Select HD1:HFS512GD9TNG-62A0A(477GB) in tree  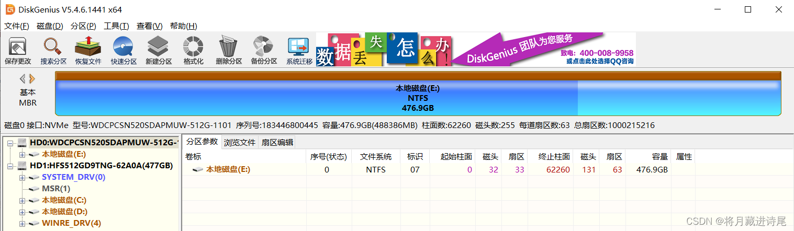101,166
